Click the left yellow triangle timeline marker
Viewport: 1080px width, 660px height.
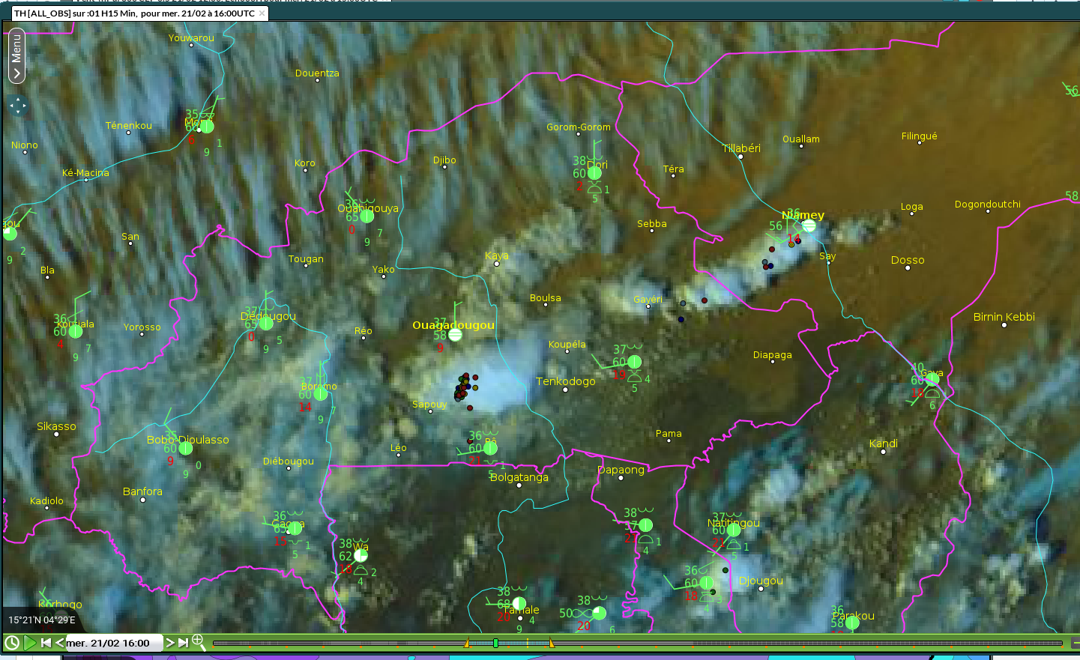coord(467,643)
